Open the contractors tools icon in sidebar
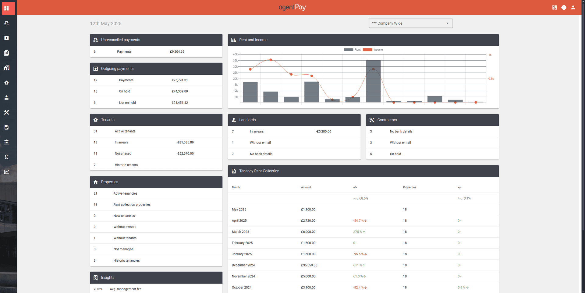 click(6, 112)
